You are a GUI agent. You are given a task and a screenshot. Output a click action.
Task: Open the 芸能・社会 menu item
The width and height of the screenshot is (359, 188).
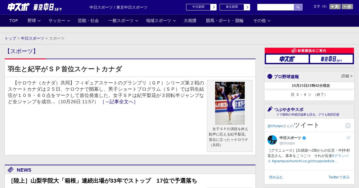point(88,21)
